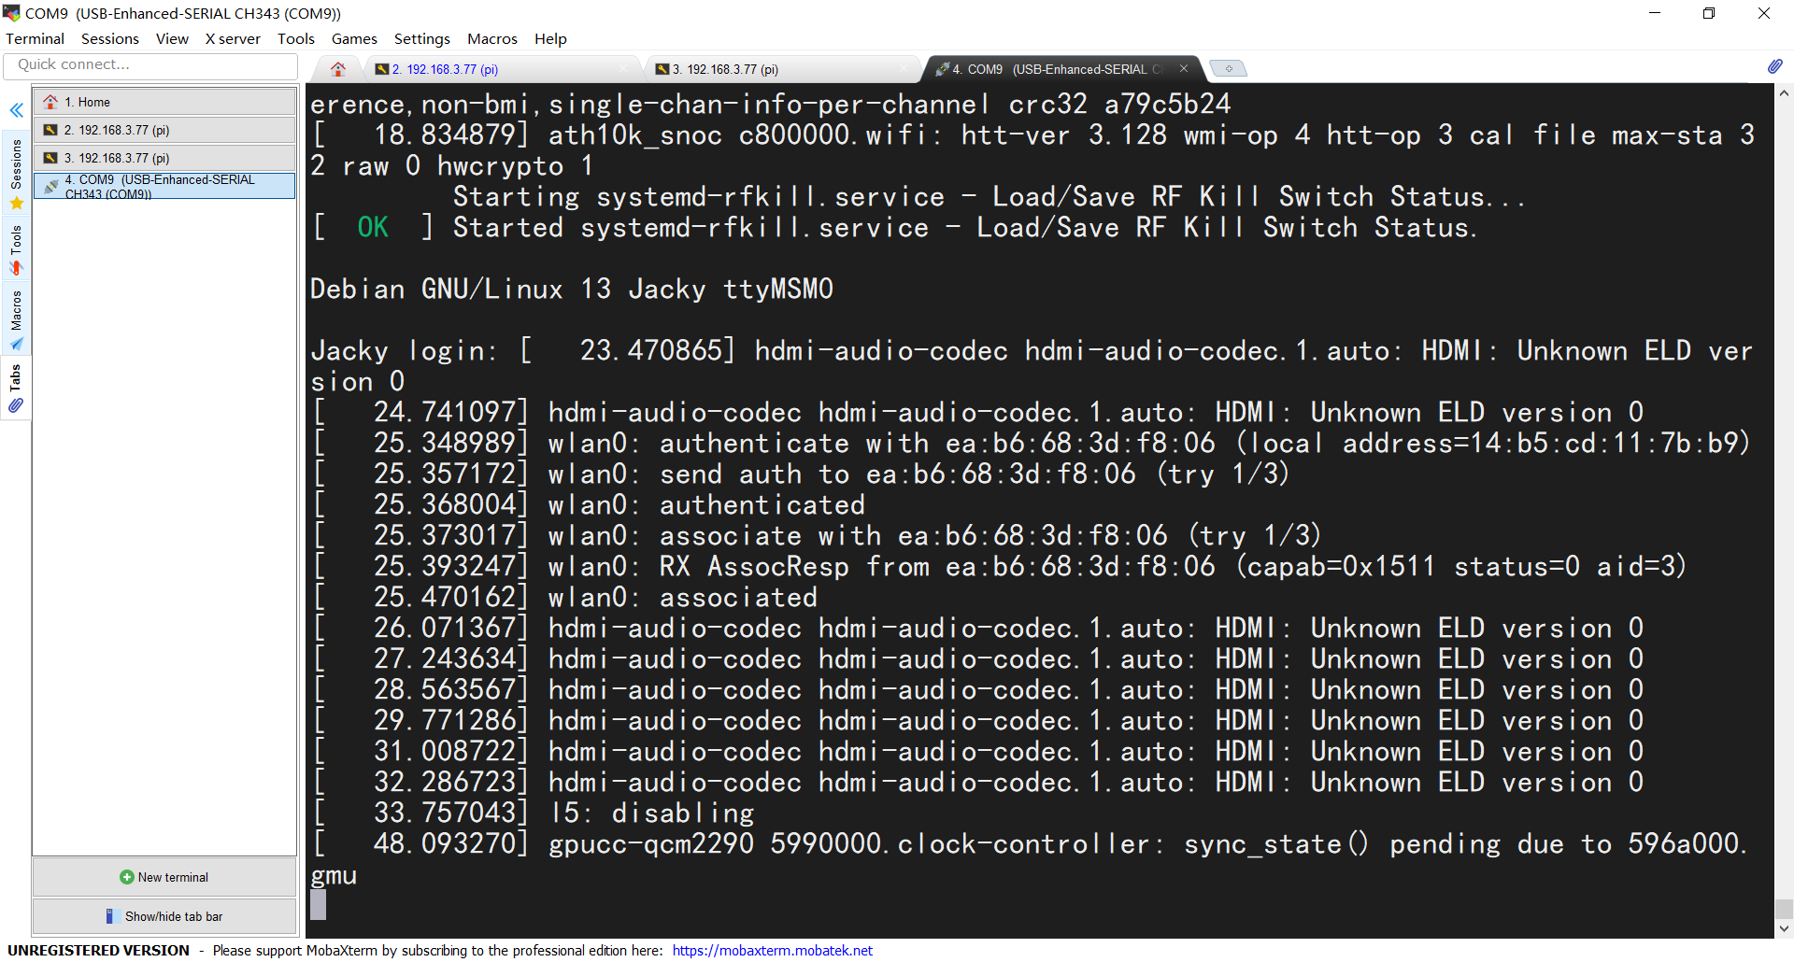Click the terminal scrollbar up arrow
1794x962 pixels.
(1784, 93)
